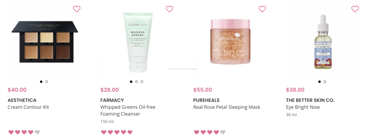The image size is (365, 138).
Task: Click THE BETTER SKIN CO. brand name
Action: click(310, 100)
